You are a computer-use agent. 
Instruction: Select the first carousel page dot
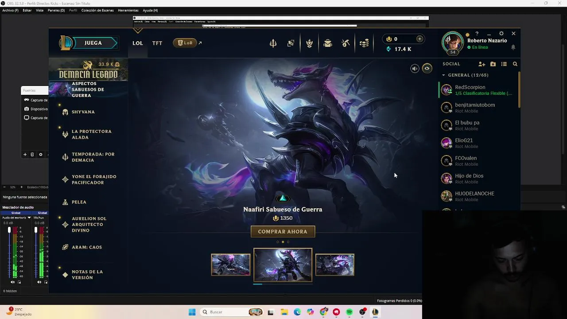click(278, 242)
